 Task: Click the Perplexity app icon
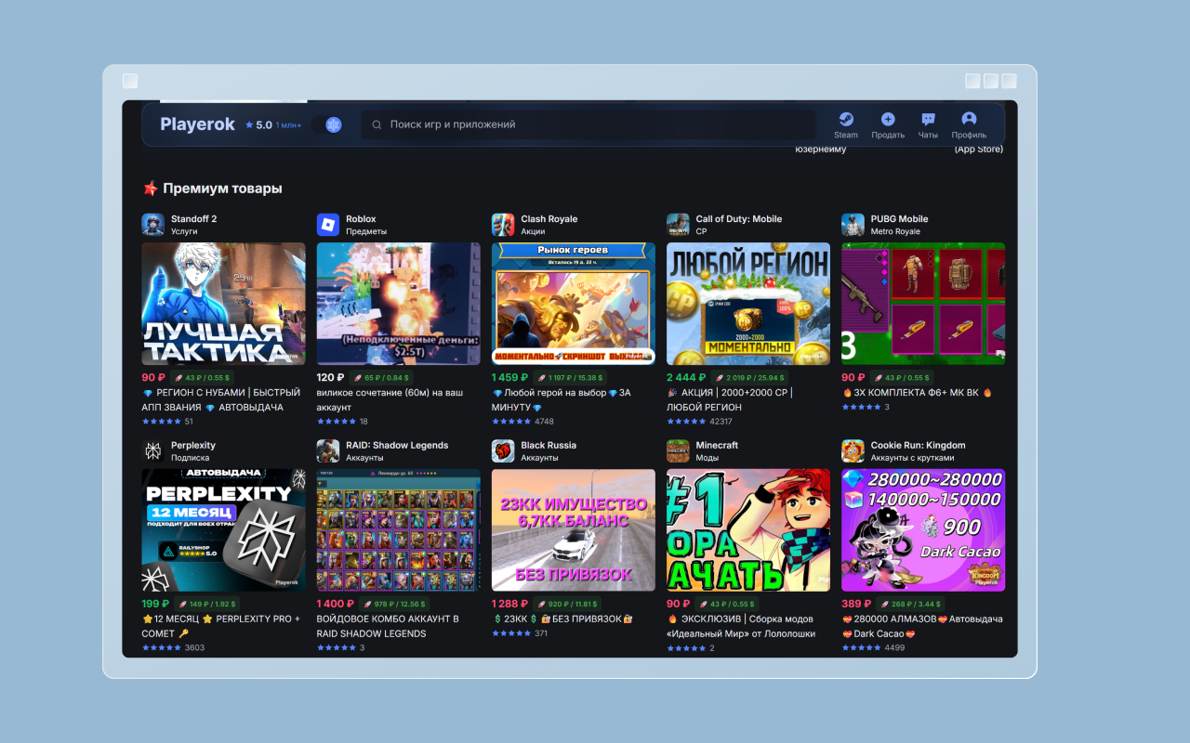click(x=152, y=451)
